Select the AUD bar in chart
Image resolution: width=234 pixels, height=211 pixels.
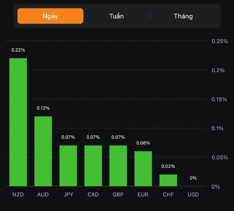(43, 151)
